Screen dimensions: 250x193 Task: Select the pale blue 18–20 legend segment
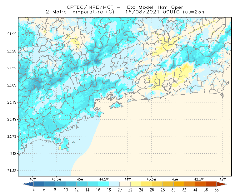coord(114,184)
